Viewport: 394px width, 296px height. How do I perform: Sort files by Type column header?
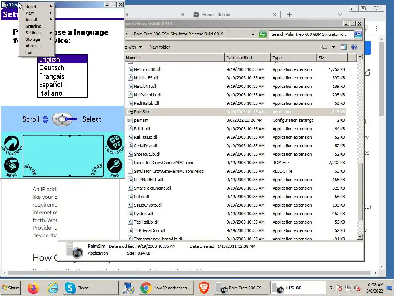point(294,58)
